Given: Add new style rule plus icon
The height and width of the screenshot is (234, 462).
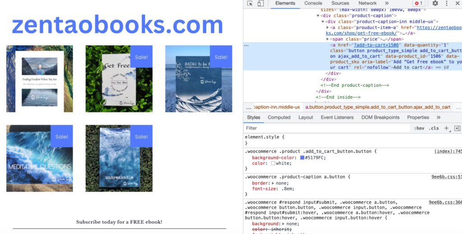Looking at the screenshot, I should (447, 128).
